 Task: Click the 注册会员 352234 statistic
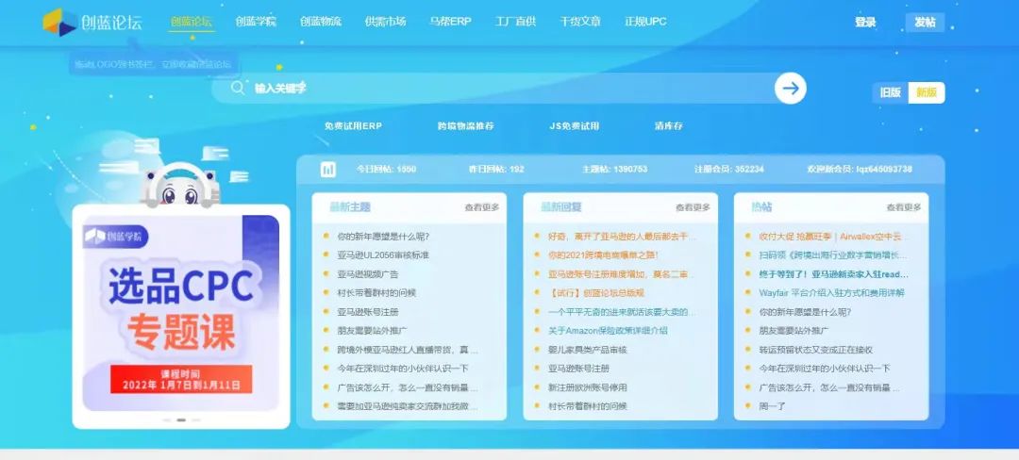[x=729, y=170]
